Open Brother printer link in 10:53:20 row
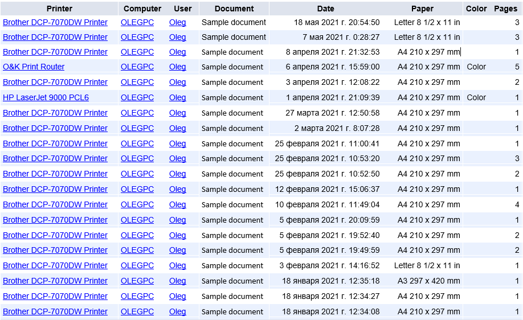 click(x=55, y=158)
